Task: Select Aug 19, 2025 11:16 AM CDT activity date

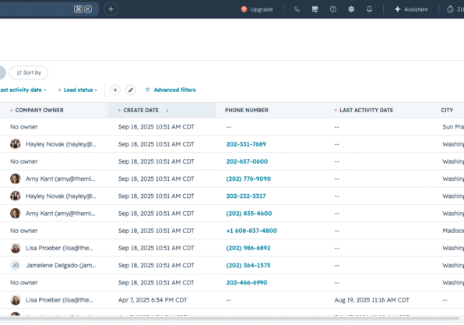Action: (x=371, y=300)
